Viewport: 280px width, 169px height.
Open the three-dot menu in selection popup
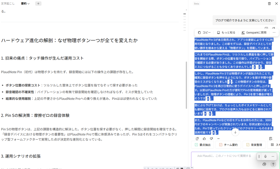pos(274,32)
